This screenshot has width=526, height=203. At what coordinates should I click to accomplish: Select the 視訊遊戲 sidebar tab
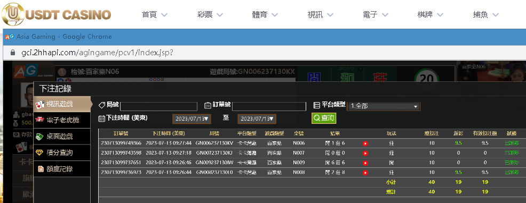pos(62,104)
